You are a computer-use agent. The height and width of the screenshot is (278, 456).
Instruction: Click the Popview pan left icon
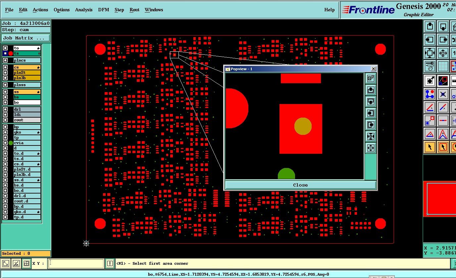click(371, 113)
